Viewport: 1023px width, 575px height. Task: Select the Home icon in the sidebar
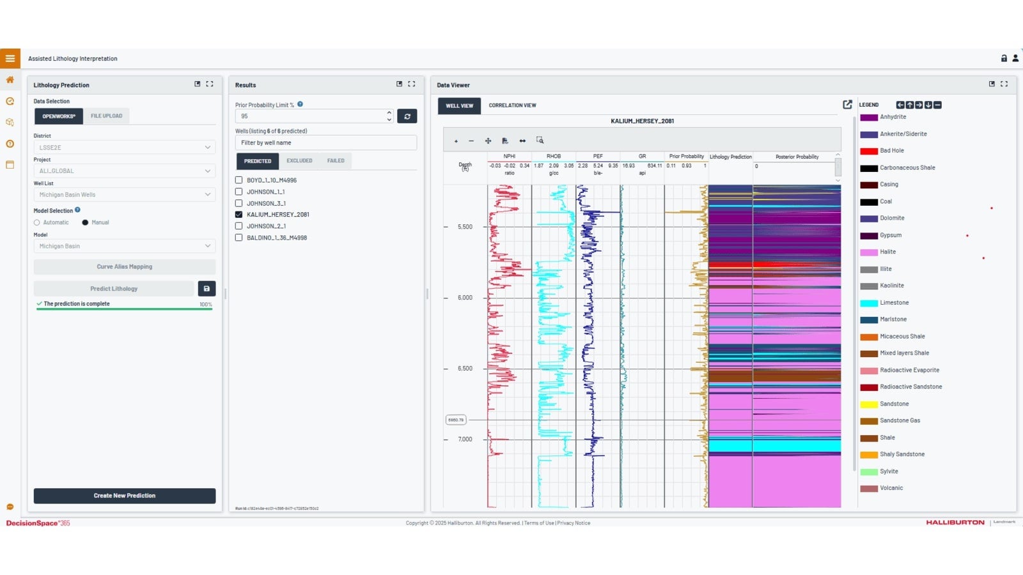(10, 80)
